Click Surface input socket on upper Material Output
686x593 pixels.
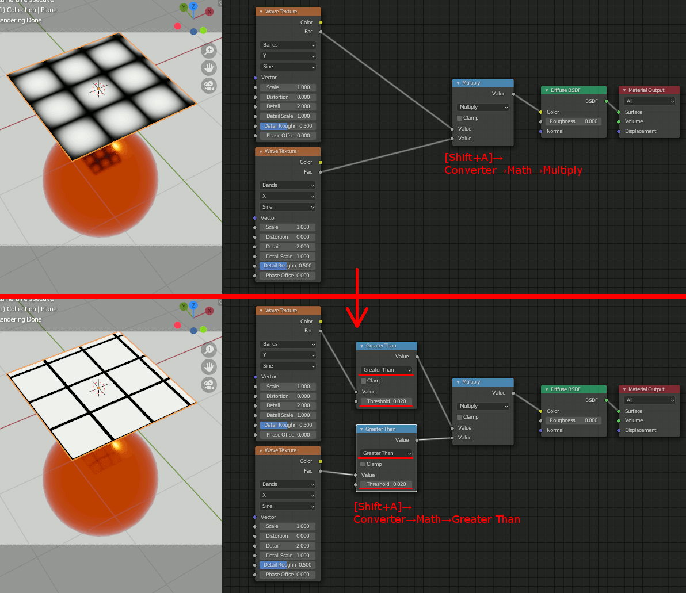pos(619,112)
